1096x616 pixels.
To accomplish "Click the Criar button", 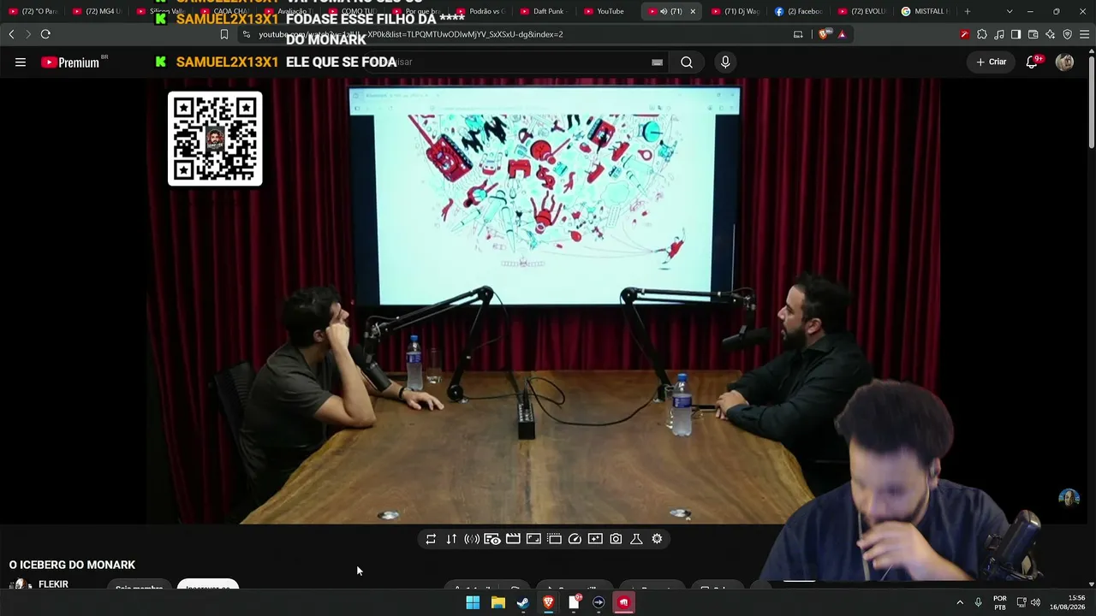I will tap(992, 62).
